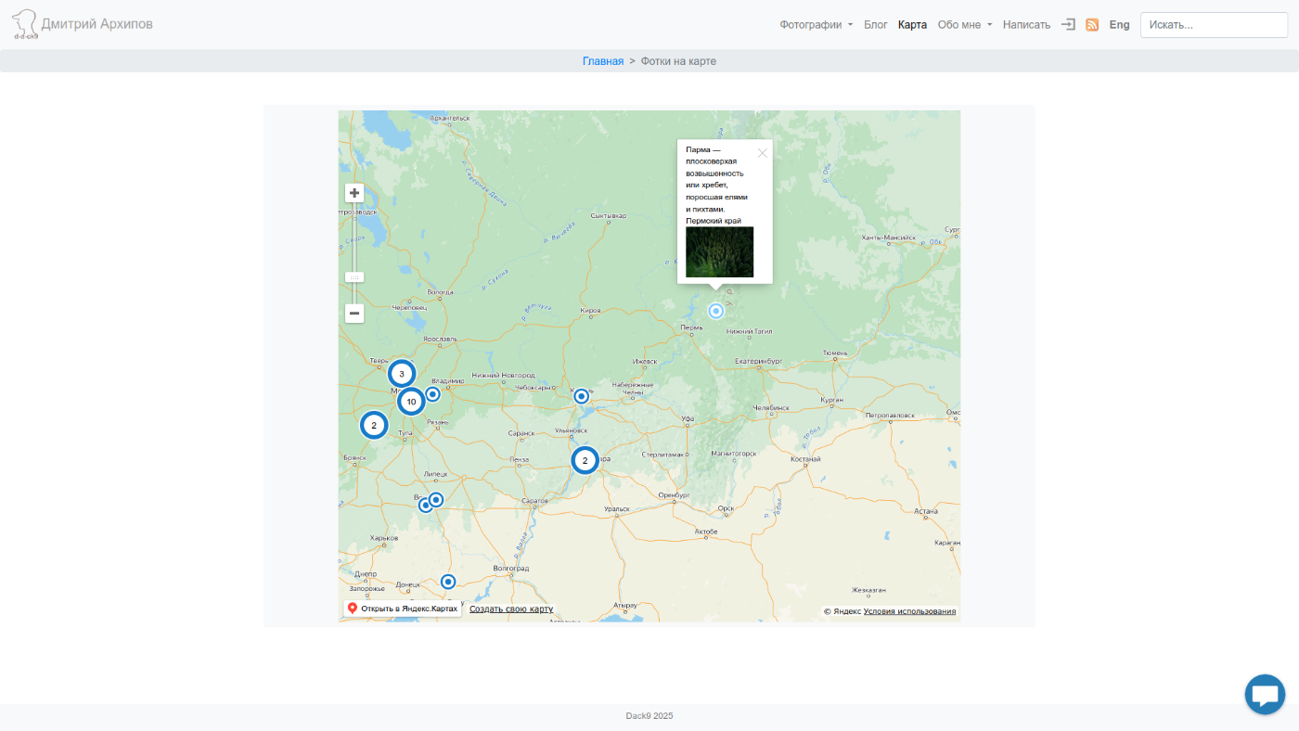Open the Карта menu item
Screen dimensions: 1299x731
(912, 25)
